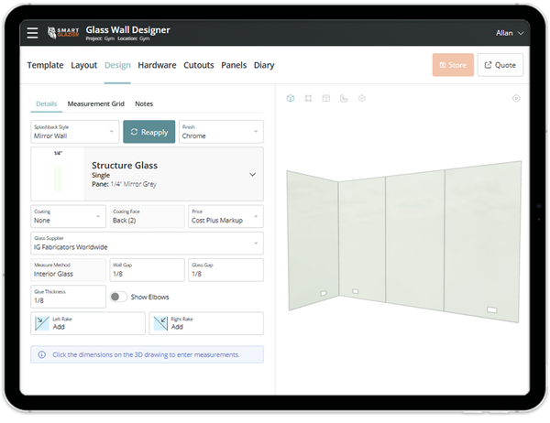Click the Store button
The image size is (550, 423).
click(x=453, y=65)
